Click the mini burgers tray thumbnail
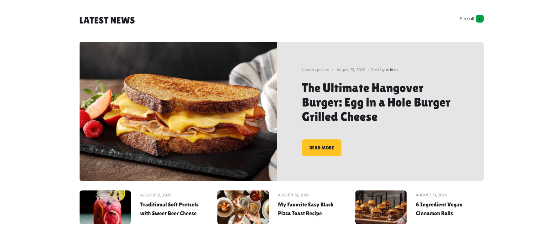556x234 pixels. pyautogui.click(x=381, y=207)
